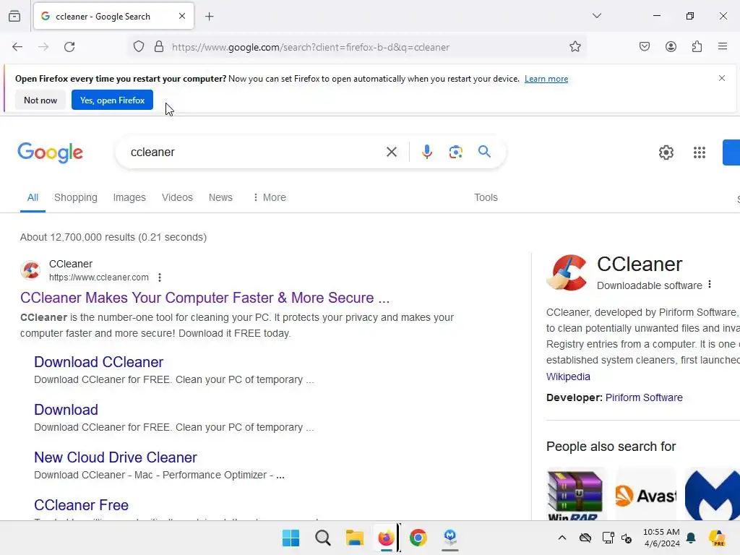Open WinRAR related search thumbnail
This screenshot has width=740, height=555.
[575, 494]
